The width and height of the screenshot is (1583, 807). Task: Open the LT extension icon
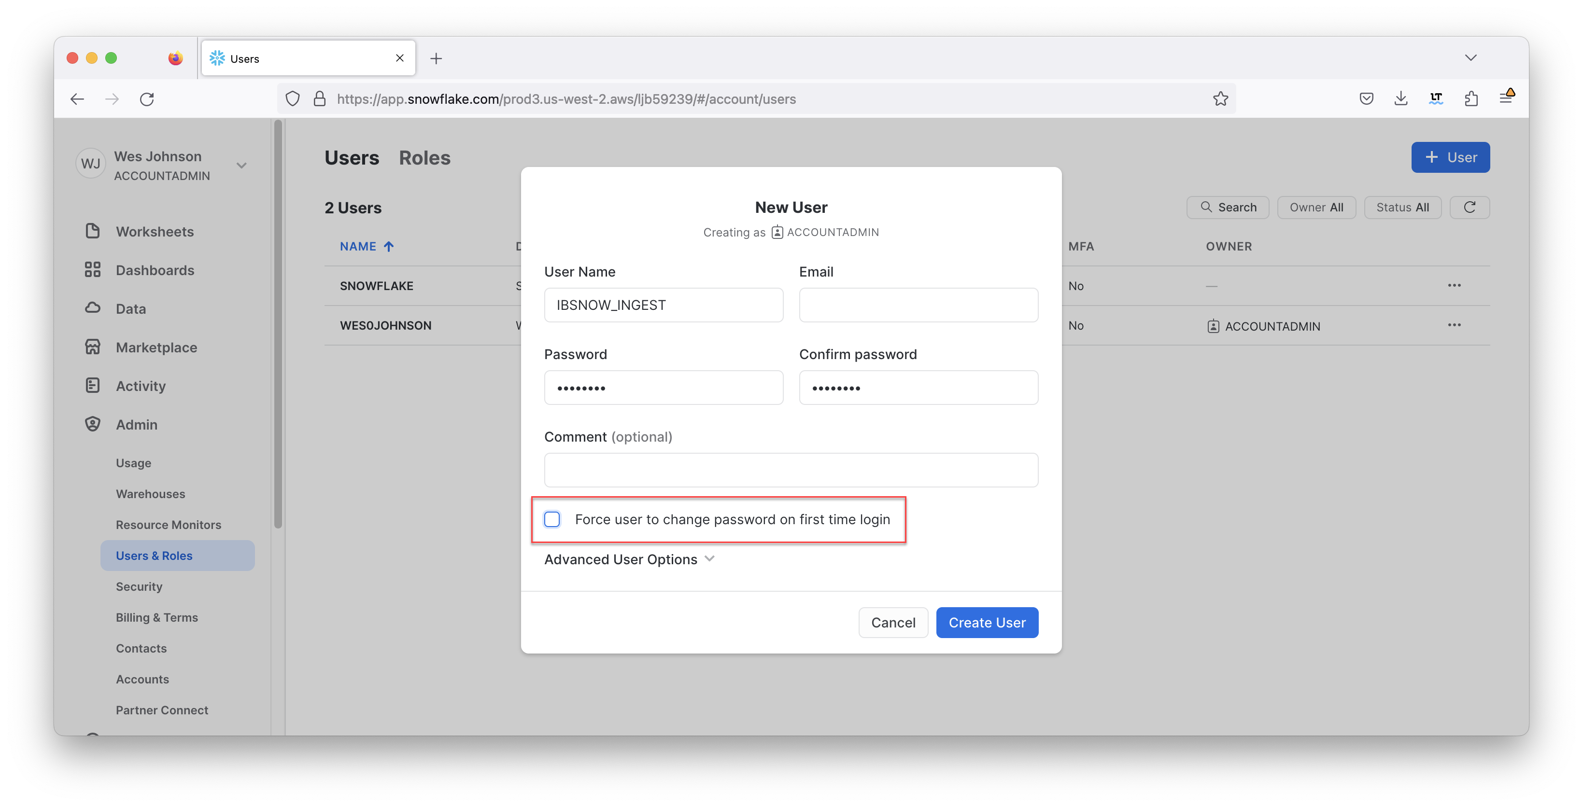click(x=1436, y=98)
